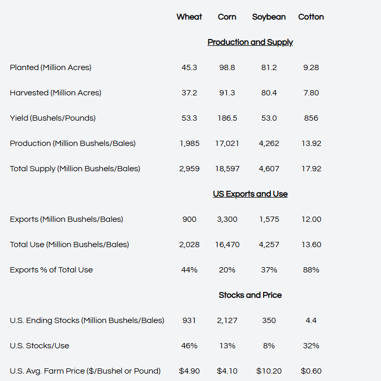
Task: Click the Corn column header
Action: tap(227, 17)
